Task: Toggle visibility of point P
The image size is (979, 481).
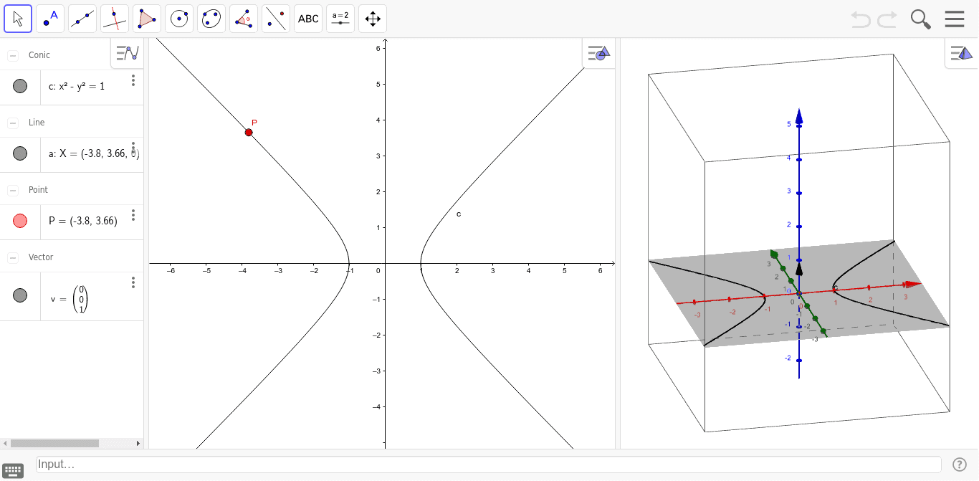Action: coord(20,221)
